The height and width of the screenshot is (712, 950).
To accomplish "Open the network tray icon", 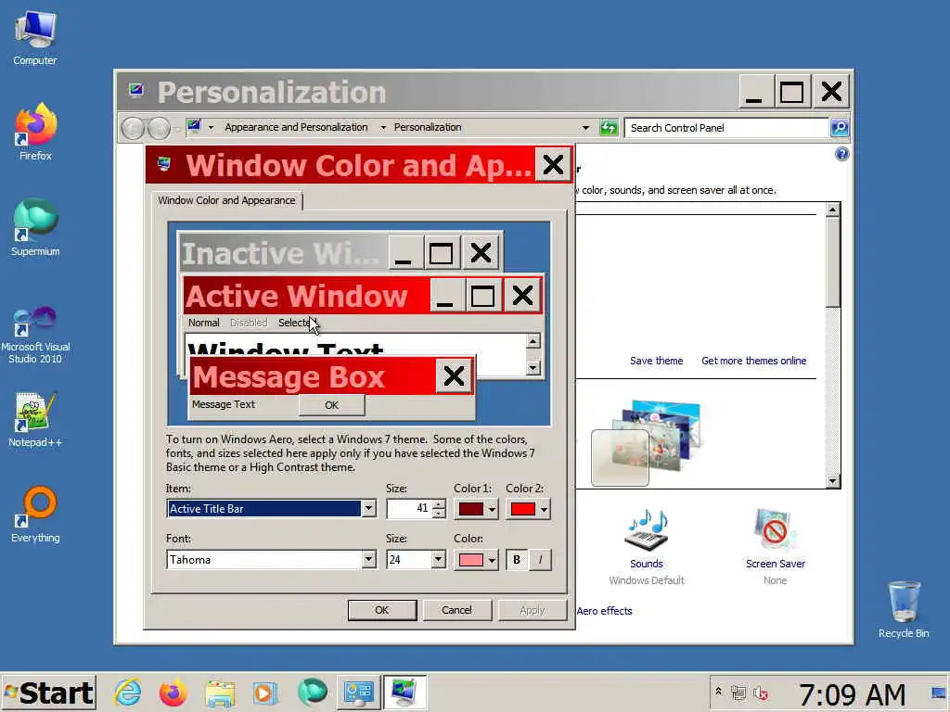I will pos(738,693).
